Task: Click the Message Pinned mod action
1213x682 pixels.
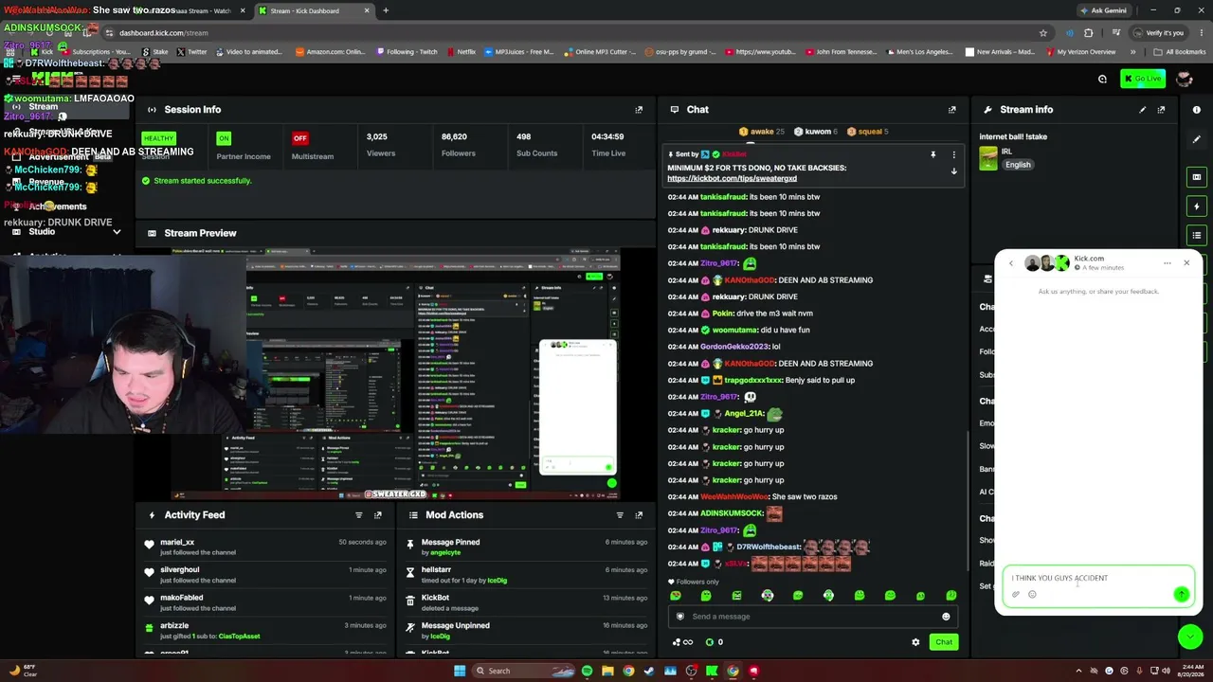Action: (450, 543)
